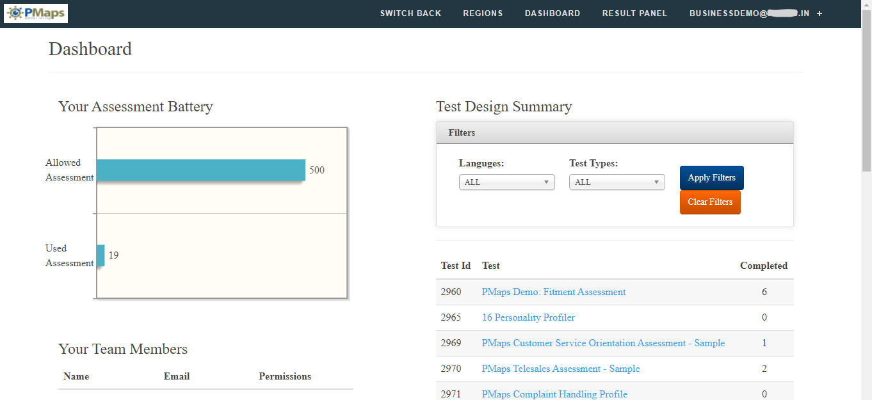Open the BUSINESSDEMO account menu
The image size is (872, 400).
(749, 13)
